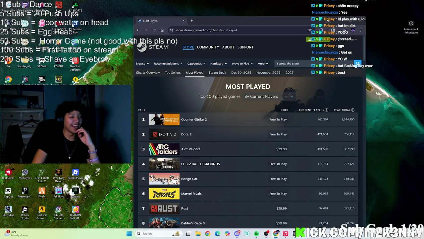Open the Bongo Cat game row
424x239 pixels.
coord(248,179)
